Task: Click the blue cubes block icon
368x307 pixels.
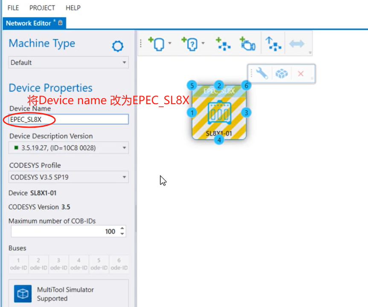Action: point(281,74)
